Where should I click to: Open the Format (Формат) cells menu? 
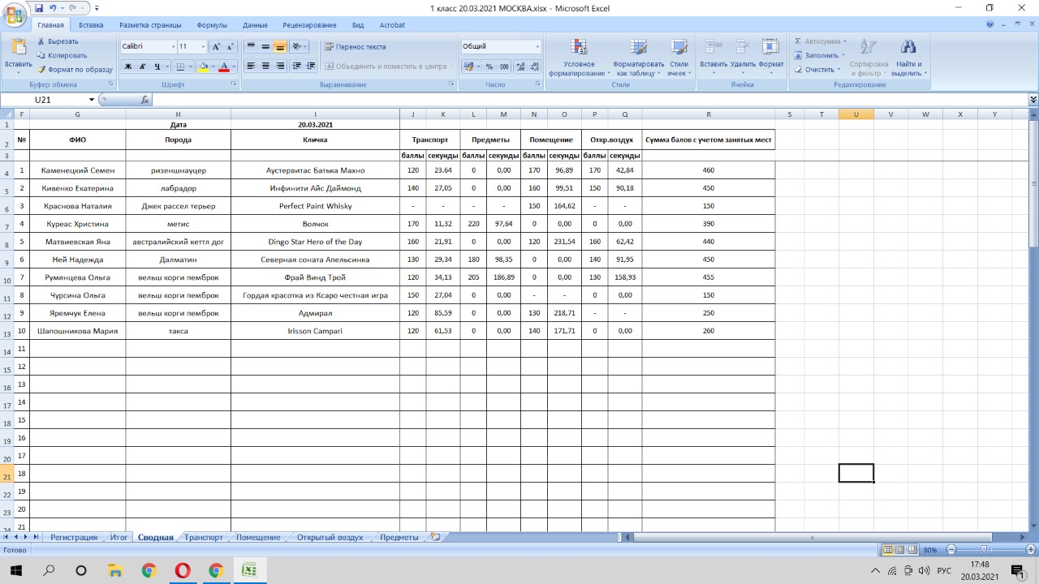click(x=771, y=58)
